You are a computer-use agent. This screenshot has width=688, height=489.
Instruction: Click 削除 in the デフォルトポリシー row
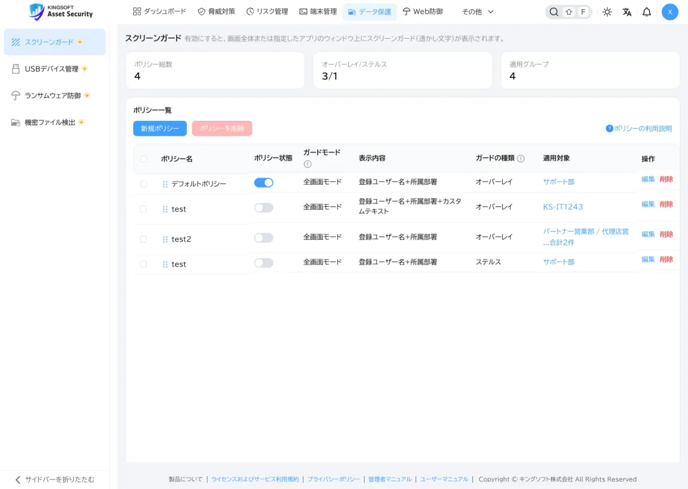click(666, 179)
